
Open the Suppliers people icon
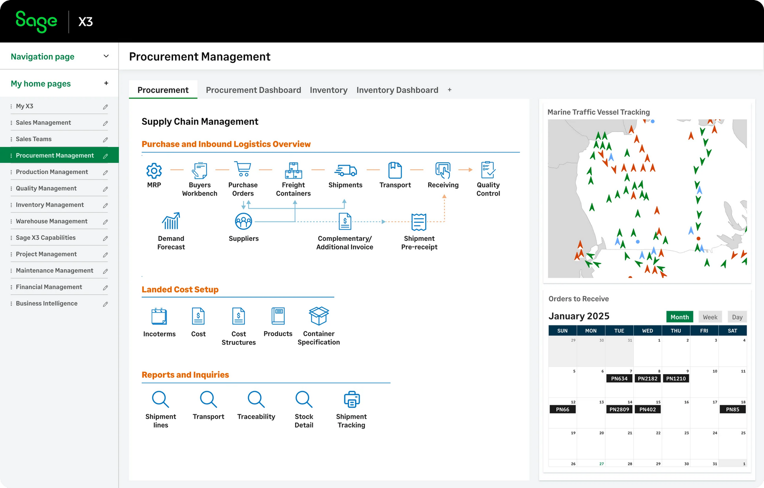coord(244,221)
